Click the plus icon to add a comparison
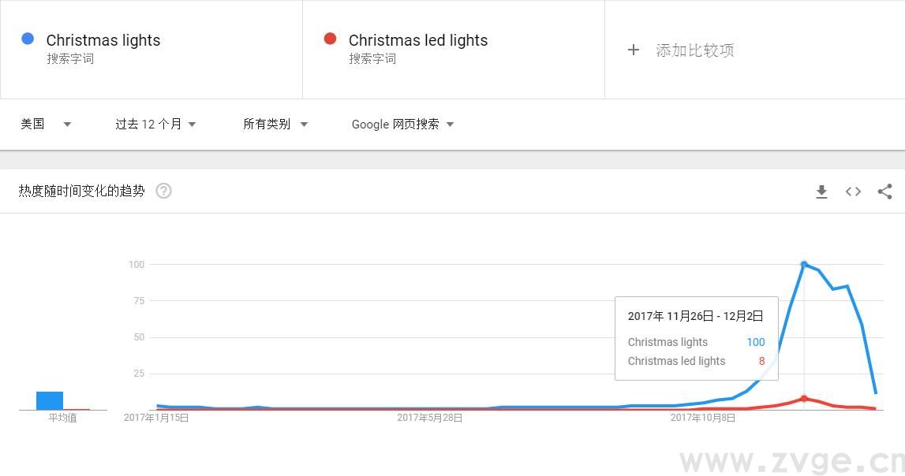Image resolution: width=905 pixels, height=476 pixels. 634,50
